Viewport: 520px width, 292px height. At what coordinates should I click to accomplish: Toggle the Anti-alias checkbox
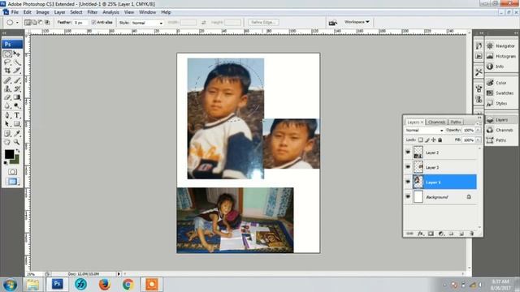tap(93, 22)
